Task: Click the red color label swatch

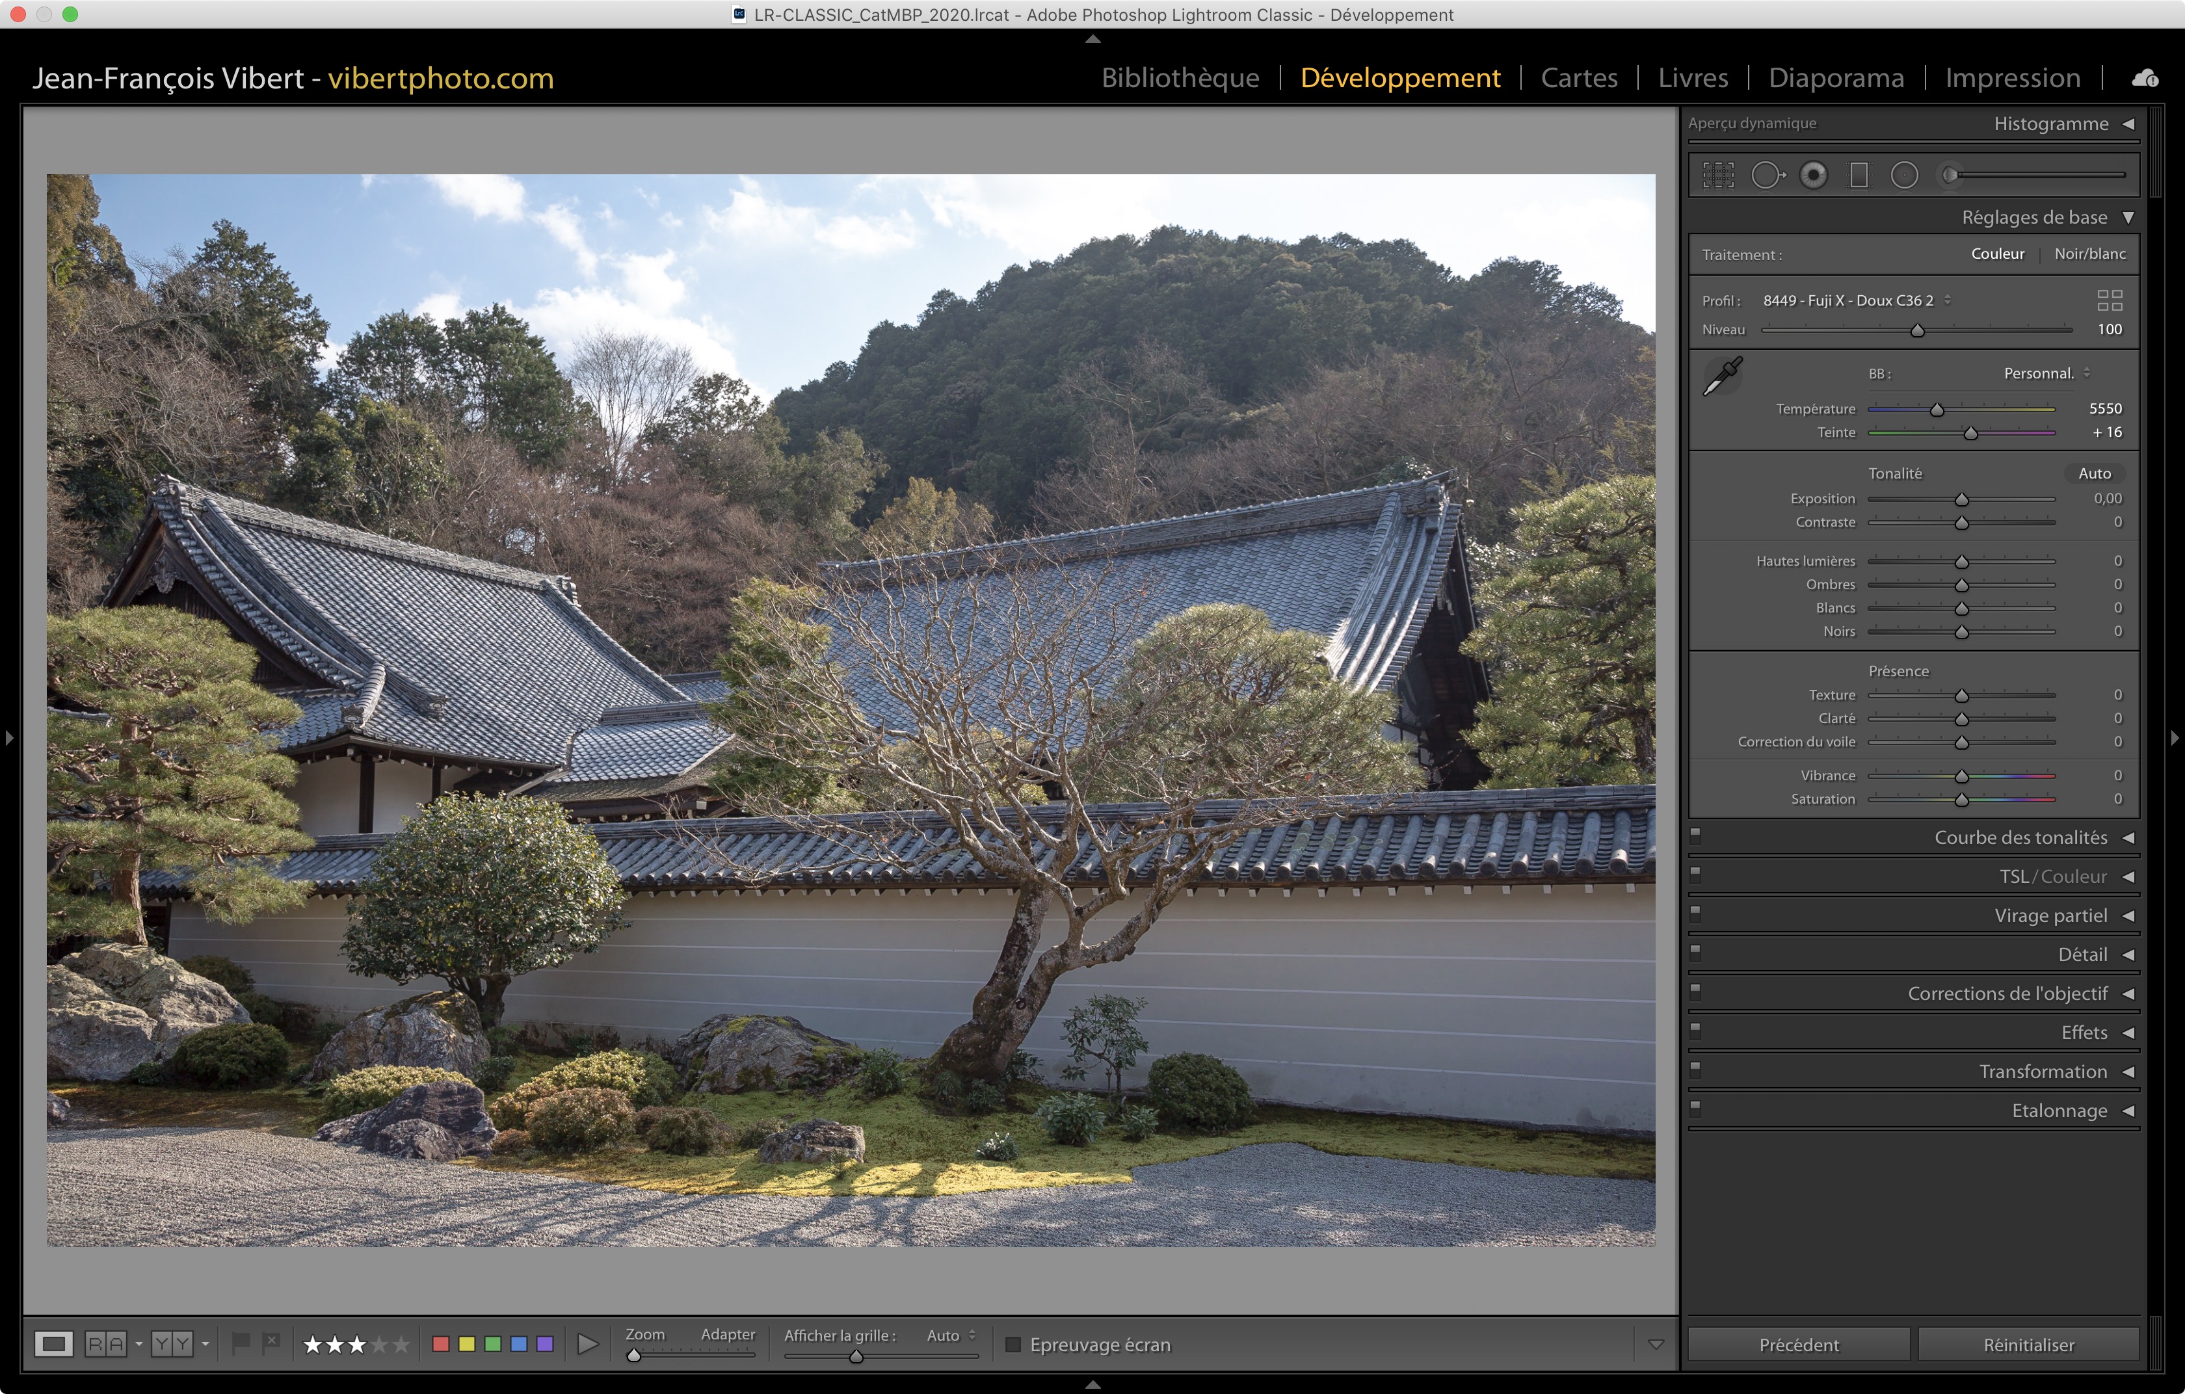Action: pyautogui.click(x=441, y=1344)
